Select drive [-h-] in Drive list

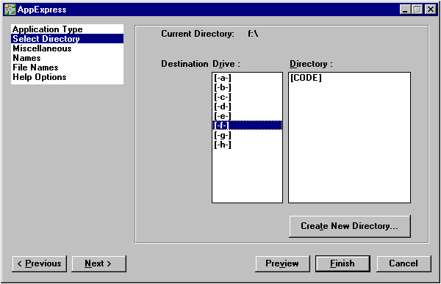click(x=247, y=145)
